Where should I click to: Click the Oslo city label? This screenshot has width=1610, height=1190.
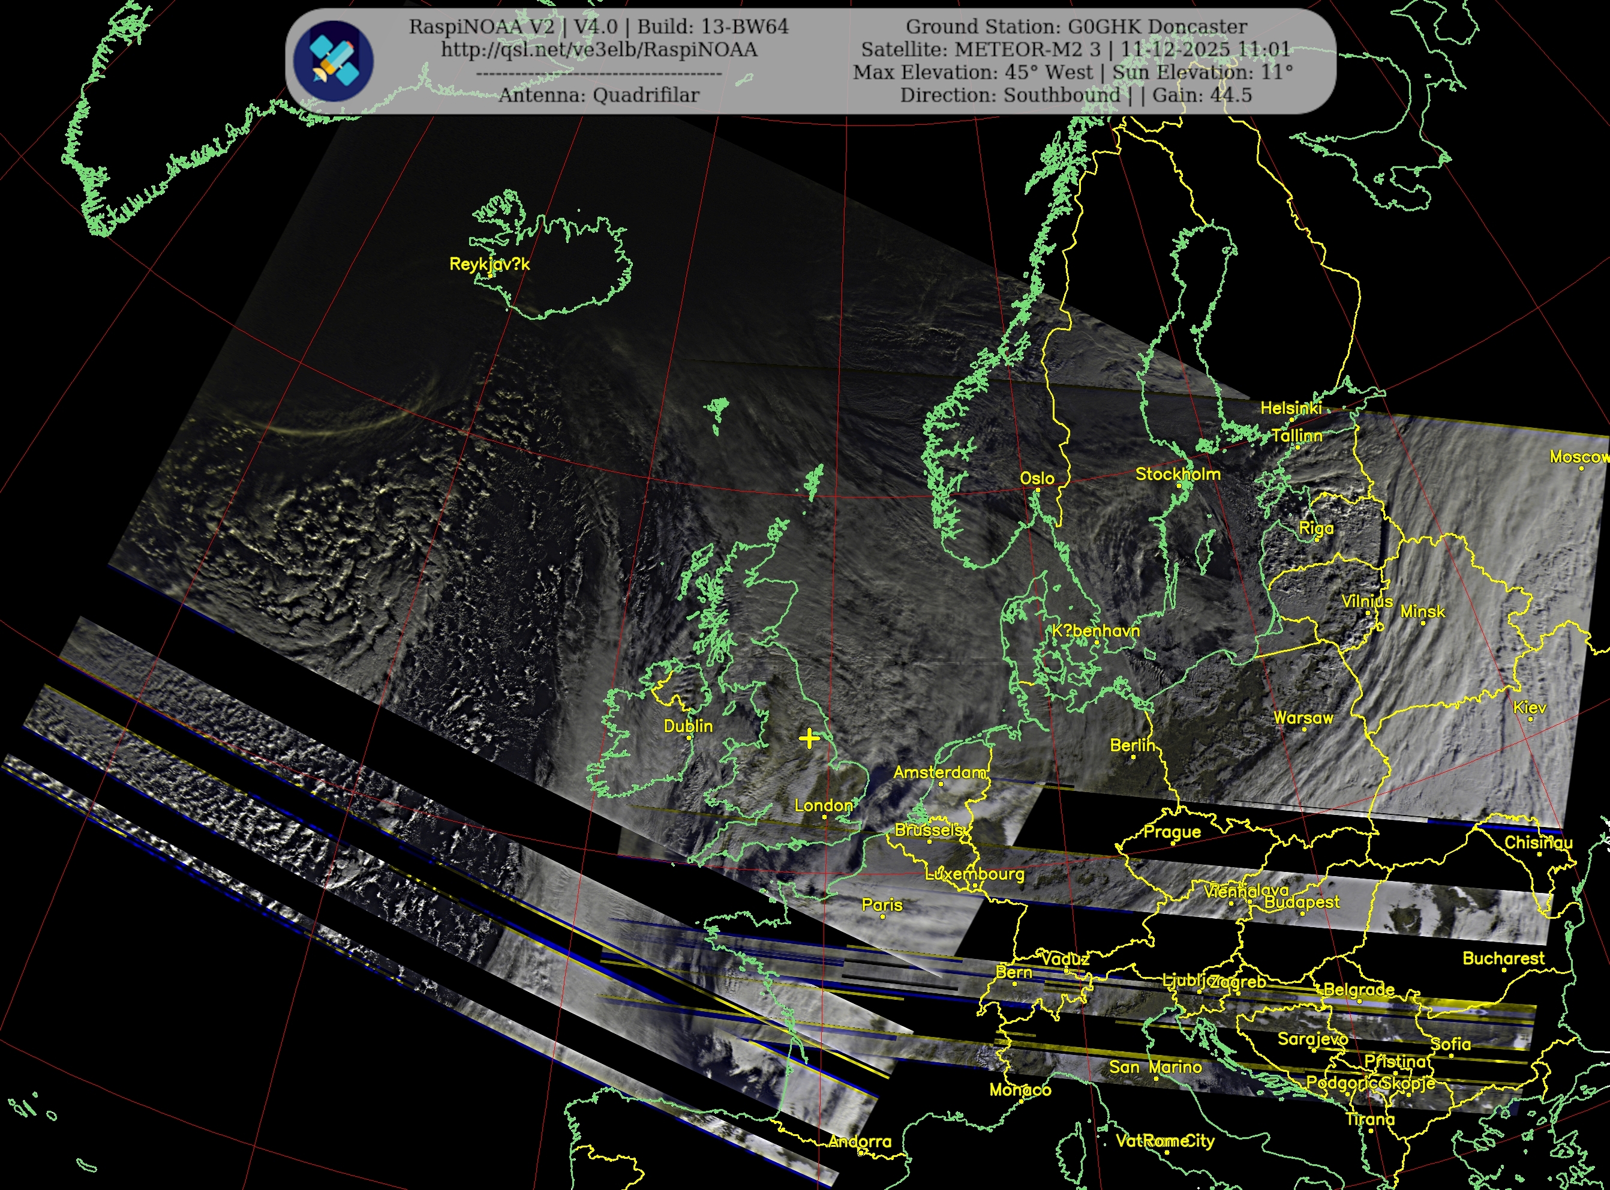tap(1037, 478)
